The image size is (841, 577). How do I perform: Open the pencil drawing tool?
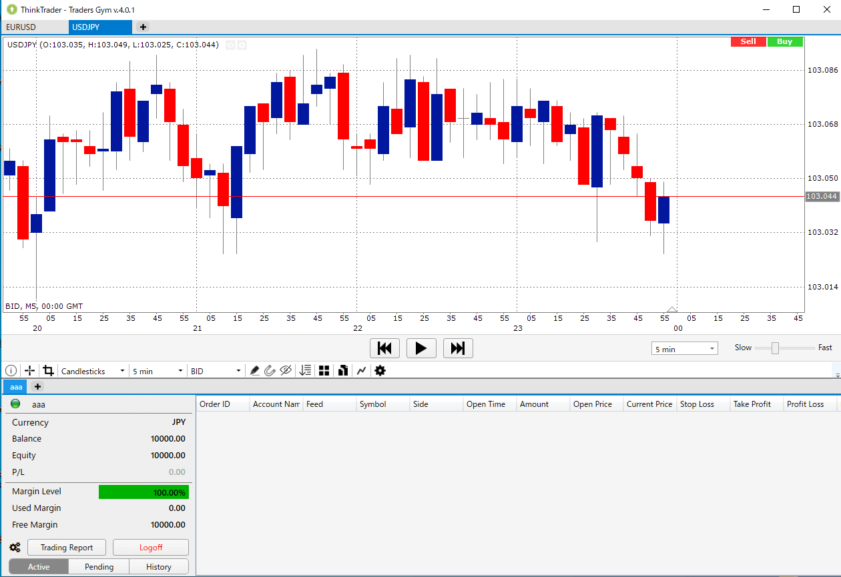click(255, 370)
